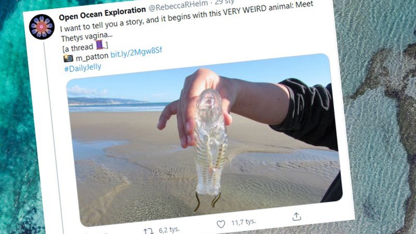
Task: Like the tweet with the heart icon
Action: (x=221, y=224)
